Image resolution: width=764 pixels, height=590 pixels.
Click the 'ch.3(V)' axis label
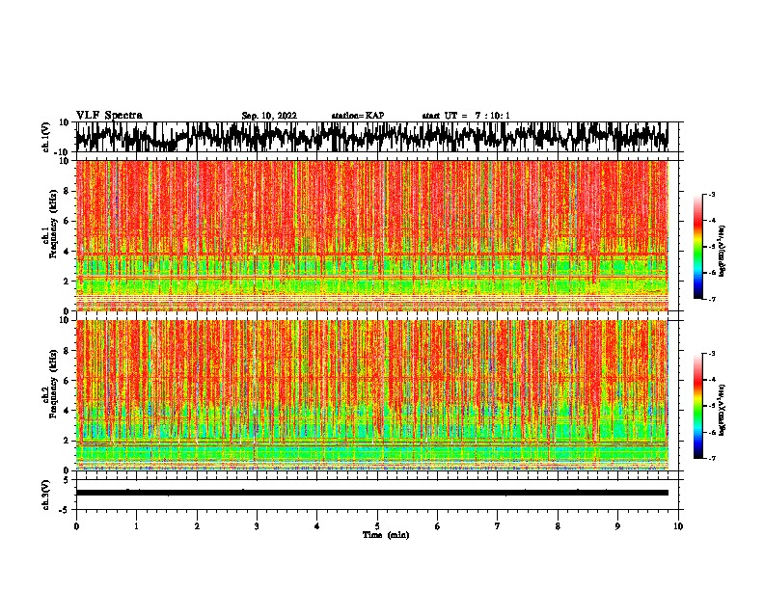(x=45, y=495)
